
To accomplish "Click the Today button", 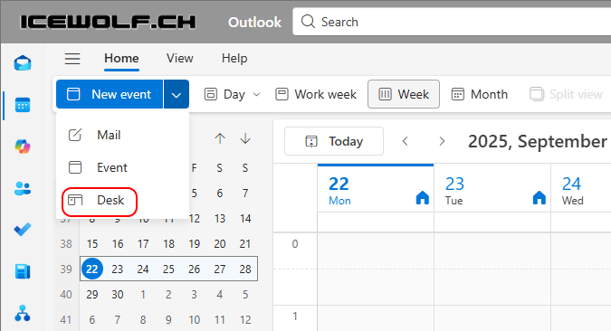I will point(334,141).
